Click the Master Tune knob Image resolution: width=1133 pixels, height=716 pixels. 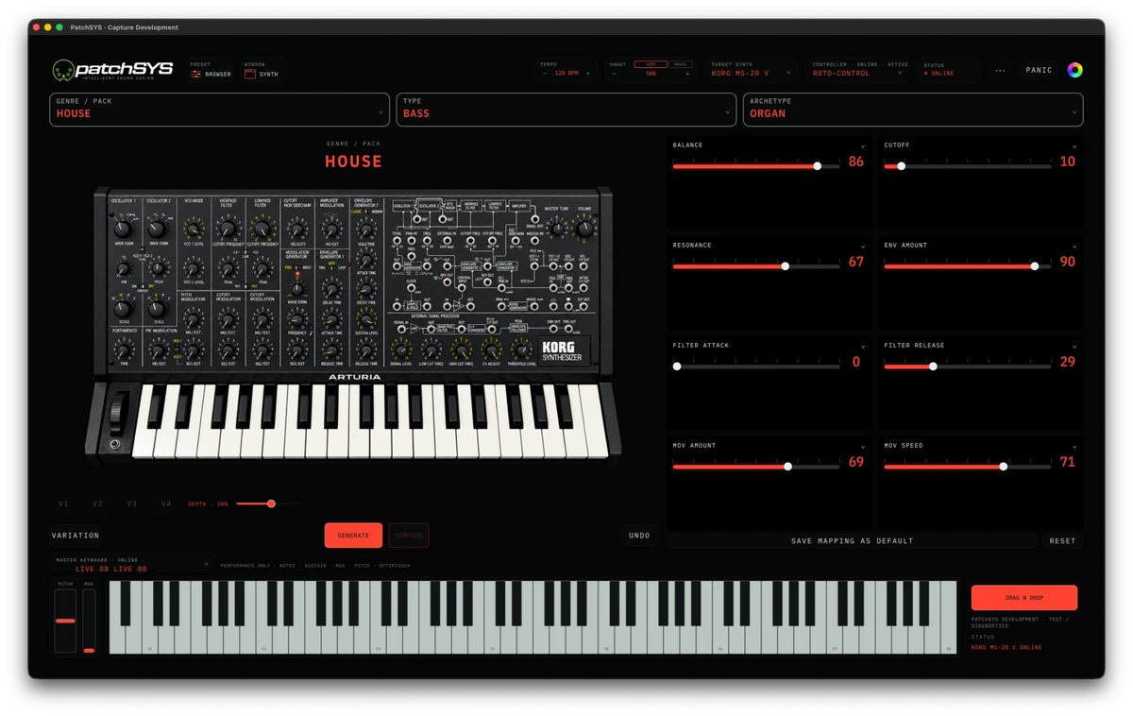coord(557,230)
